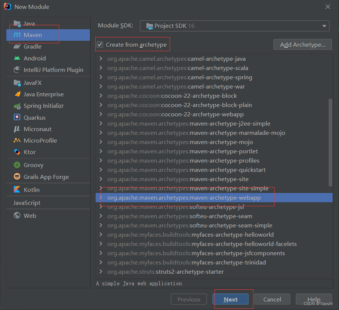The width and height of the screenshot is (339, 310).
Task: Select maven-archetype-portlet archetype
Action: pos(214,151)
